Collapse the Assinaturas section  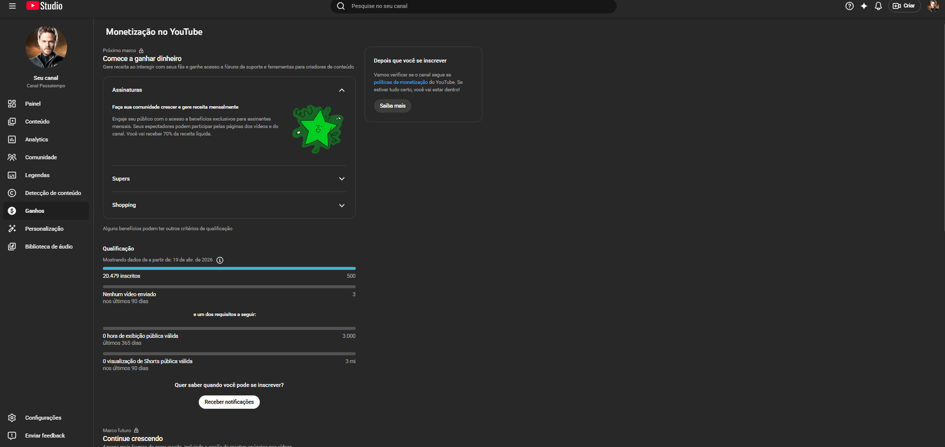341,90
